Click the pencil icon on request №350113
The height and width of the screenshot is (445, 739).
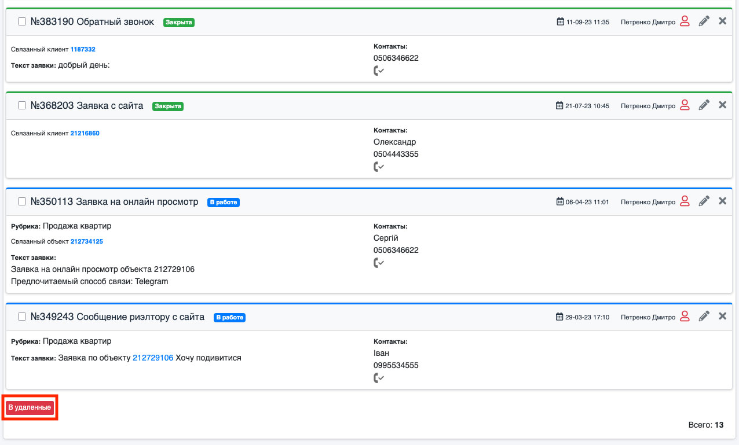(x=704, y=201)
